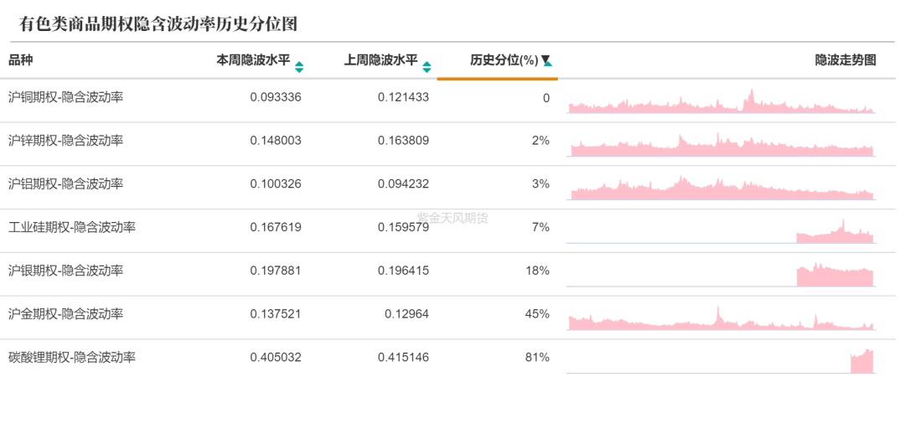Click the 有色类商品期权隐含波动率历史分位图 title
905x444 pixels.
click(160, 24)
